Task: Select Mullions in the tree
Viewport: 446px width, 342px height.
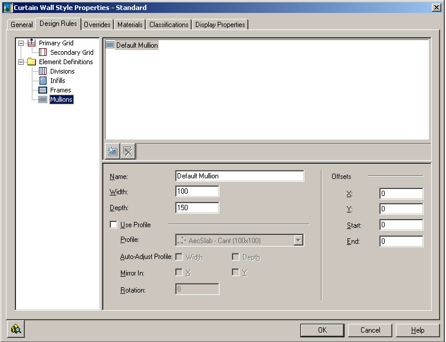Action: click(61, 99)
